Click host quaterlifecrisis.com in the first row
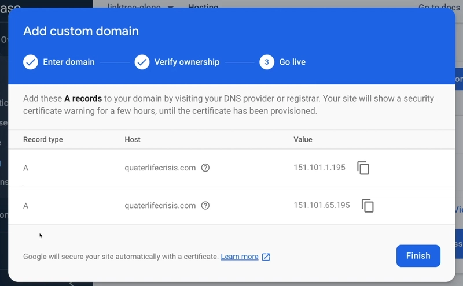Viewport: 463px width, 286px height. pyautogui.click(x=160, y=168)
